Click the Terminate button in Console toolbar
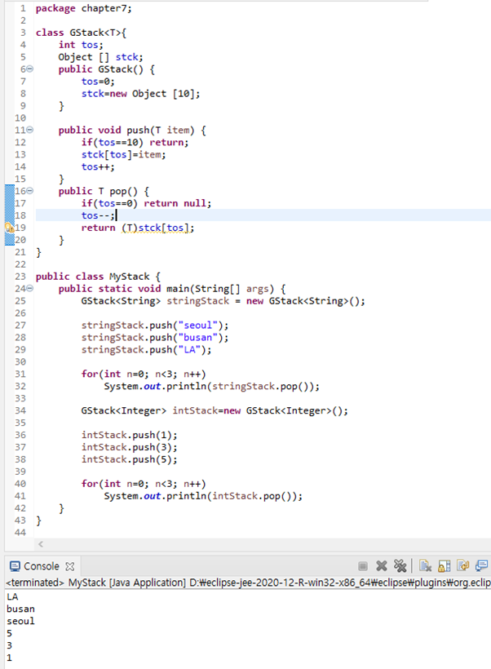This screenshot has width=491, height=669. (363, 566)
